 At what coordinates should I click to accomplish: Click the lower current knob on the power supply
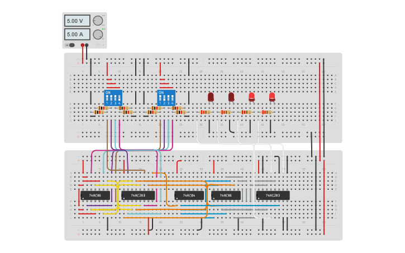[x=98, y=35]
